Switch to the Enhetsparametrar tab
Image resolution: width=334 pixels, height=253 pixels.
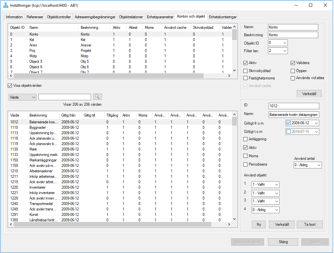160,17
